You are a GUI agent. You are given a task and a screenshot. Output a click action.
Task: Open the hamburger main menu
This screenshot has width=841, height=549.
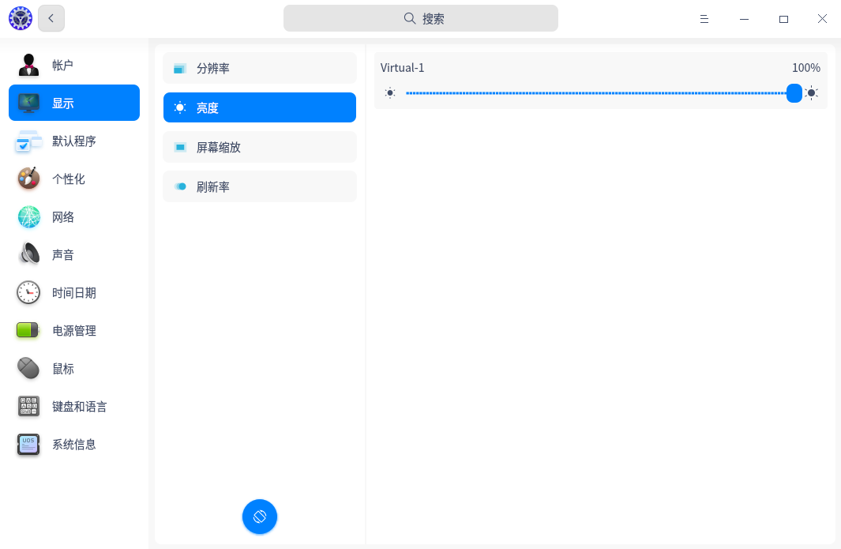click(x=704, y=19)
